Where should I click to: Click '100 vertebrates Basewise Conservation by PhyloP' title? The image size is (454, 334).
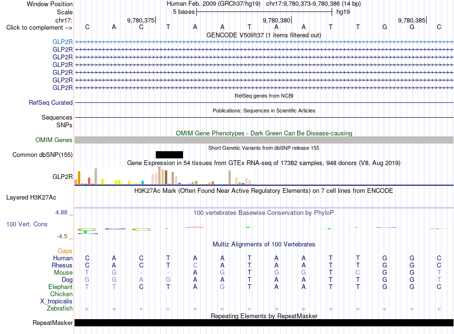[264, 213]
